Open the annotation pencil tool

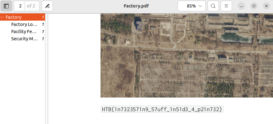pyautogui.click(x=47, y=6)
